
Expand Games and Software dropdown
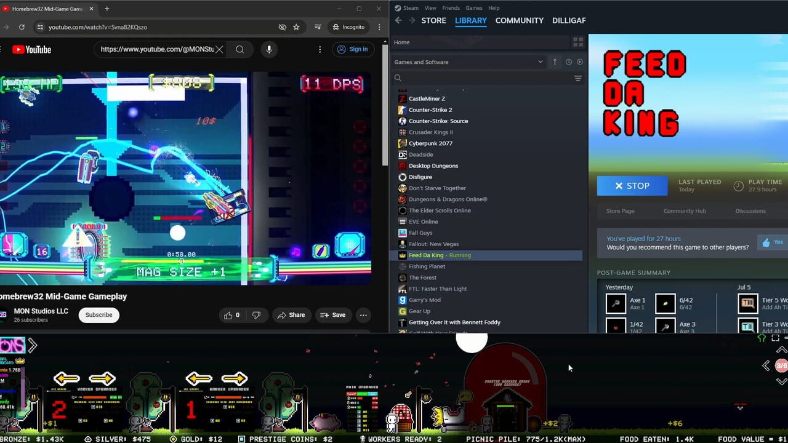tap(469, 62)
